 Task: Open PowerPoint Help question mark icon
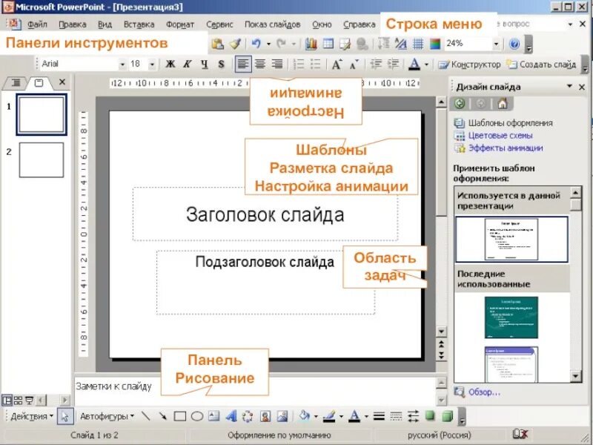(514, 44)
